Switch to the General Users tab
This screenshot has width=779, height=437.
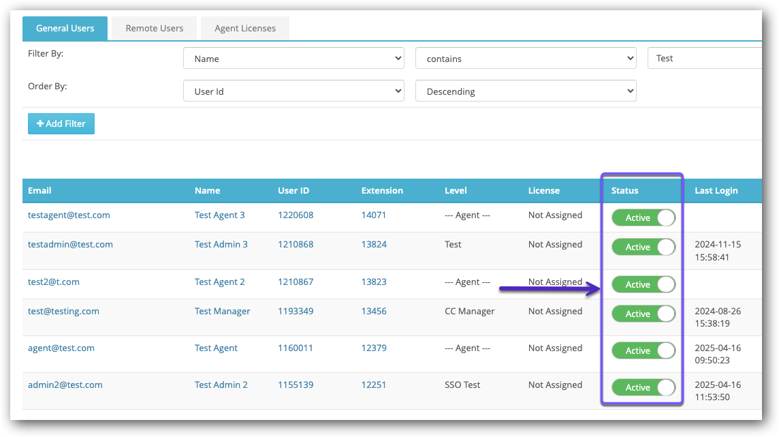coord(65,29)
